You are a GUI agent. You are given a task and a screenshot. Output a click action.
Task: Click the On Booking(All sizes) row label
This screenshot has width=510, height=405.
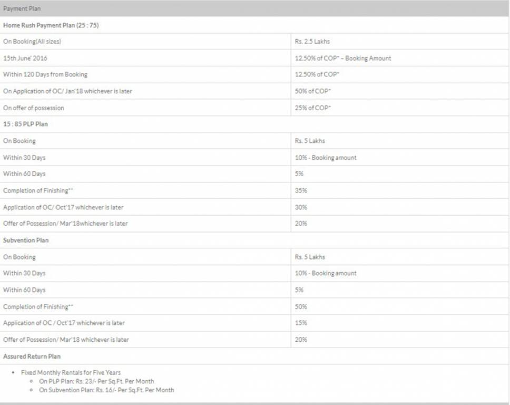click(32, 42)
